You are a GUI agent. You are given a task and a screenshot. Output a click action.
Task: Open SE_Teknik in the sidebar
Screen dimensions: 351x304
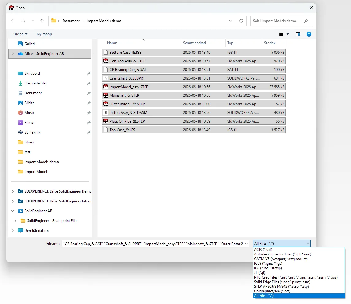(x=33, y=132)
